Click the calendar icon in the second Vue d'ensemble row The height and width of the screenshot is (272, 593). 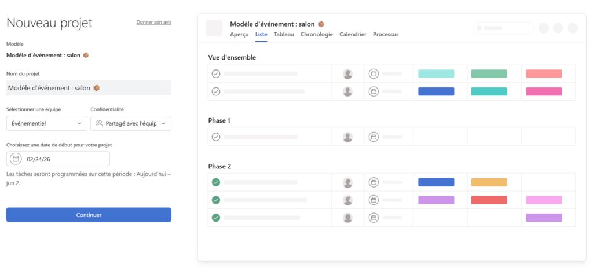pos(374,91)
